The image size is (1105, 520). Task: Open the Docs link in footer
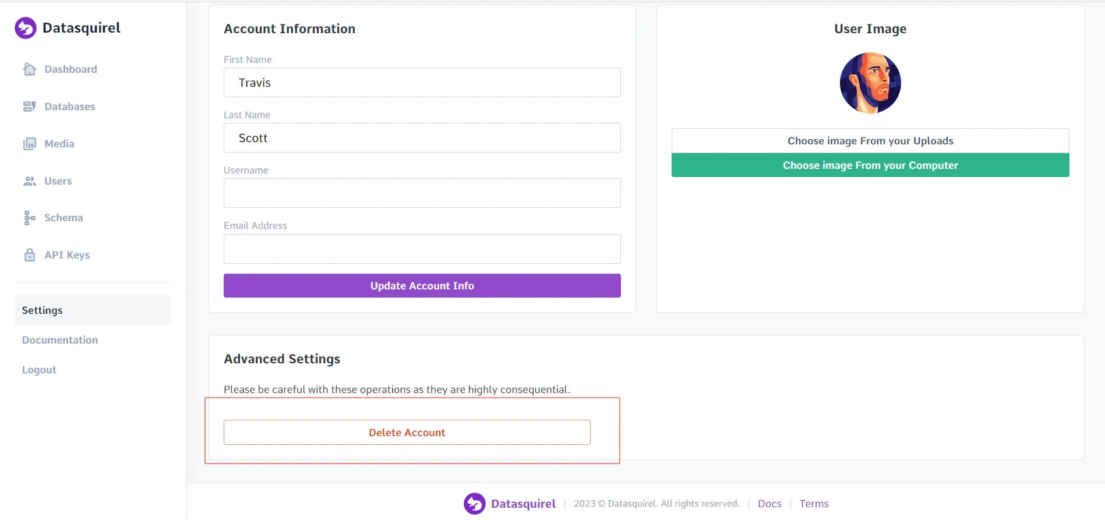(769, 504)
